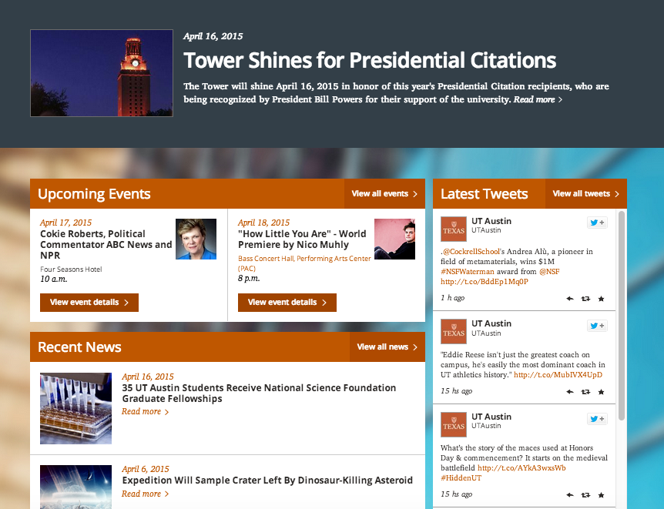Viewport: 664px width, 509px height.
Task: Click the pipette lab photo thumbnail
Action: tap(75, 408)
